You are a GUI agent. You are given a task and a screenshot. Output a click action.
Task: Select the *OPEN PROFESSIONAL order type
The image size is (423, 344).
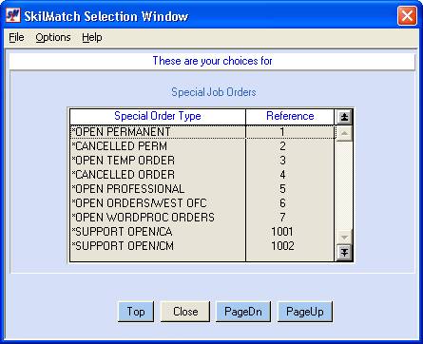click(x=202, y=189)
